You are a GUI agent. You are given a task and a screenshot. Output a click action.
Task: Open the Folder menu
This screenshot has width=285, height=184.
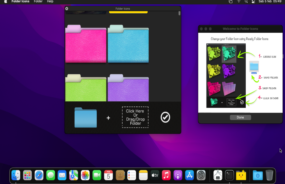click(38, 2)
